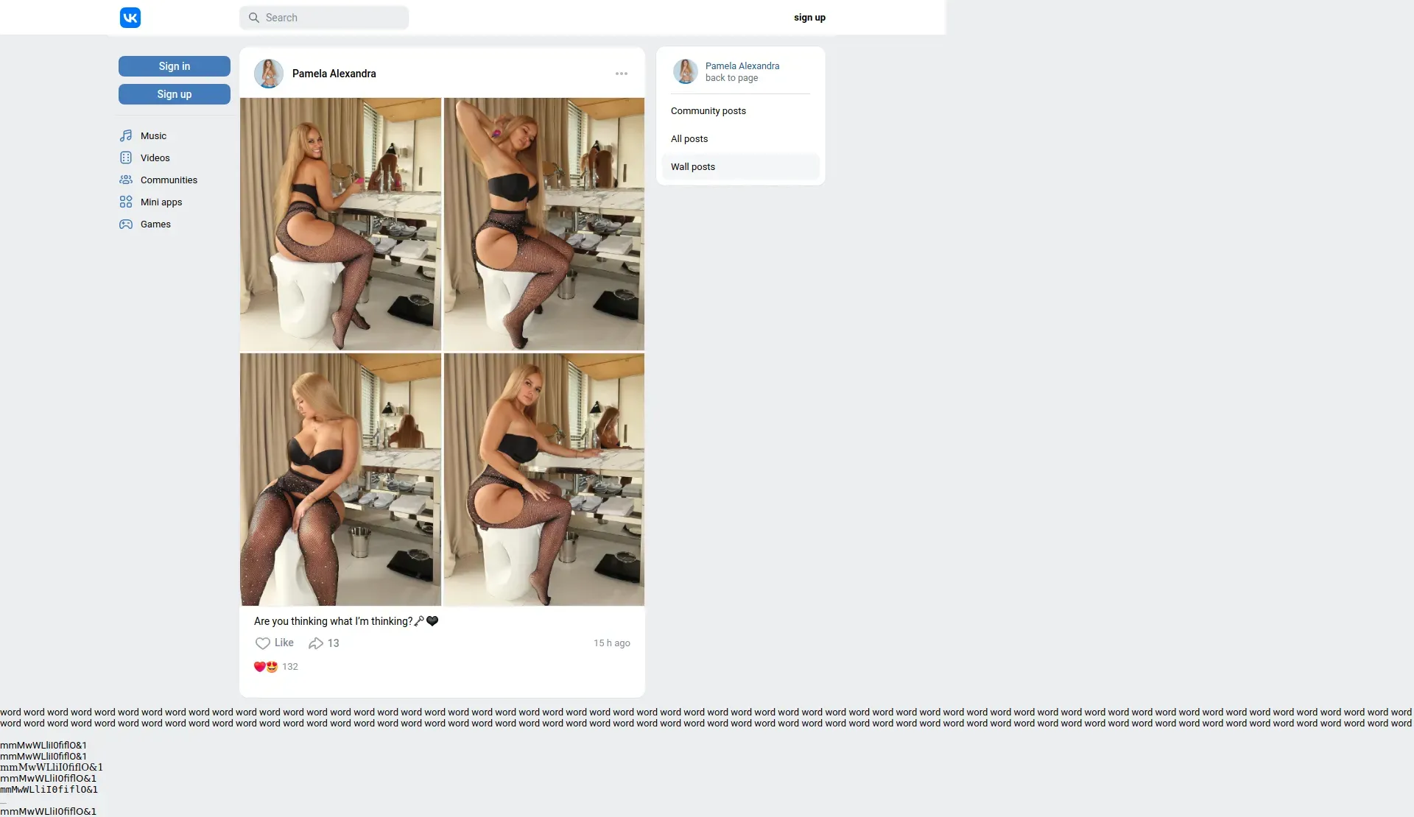
Task: Click the header sign up link
Action: [809, 18]
